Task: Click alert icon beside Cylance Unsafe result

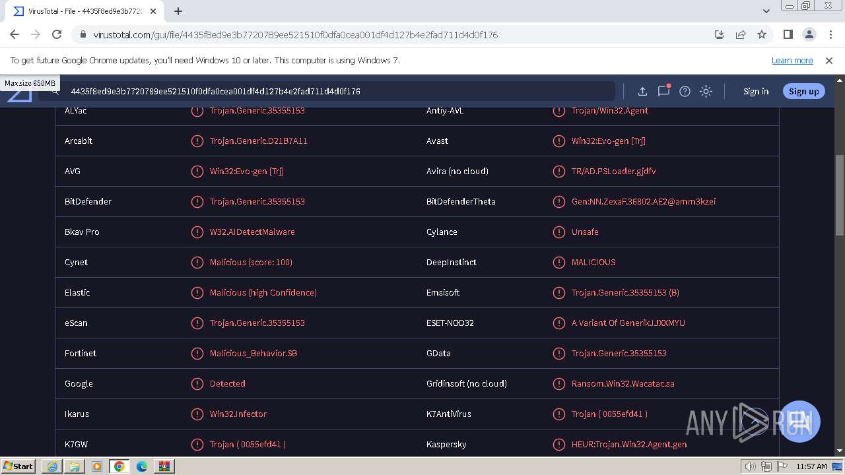Action: [558, 232]
